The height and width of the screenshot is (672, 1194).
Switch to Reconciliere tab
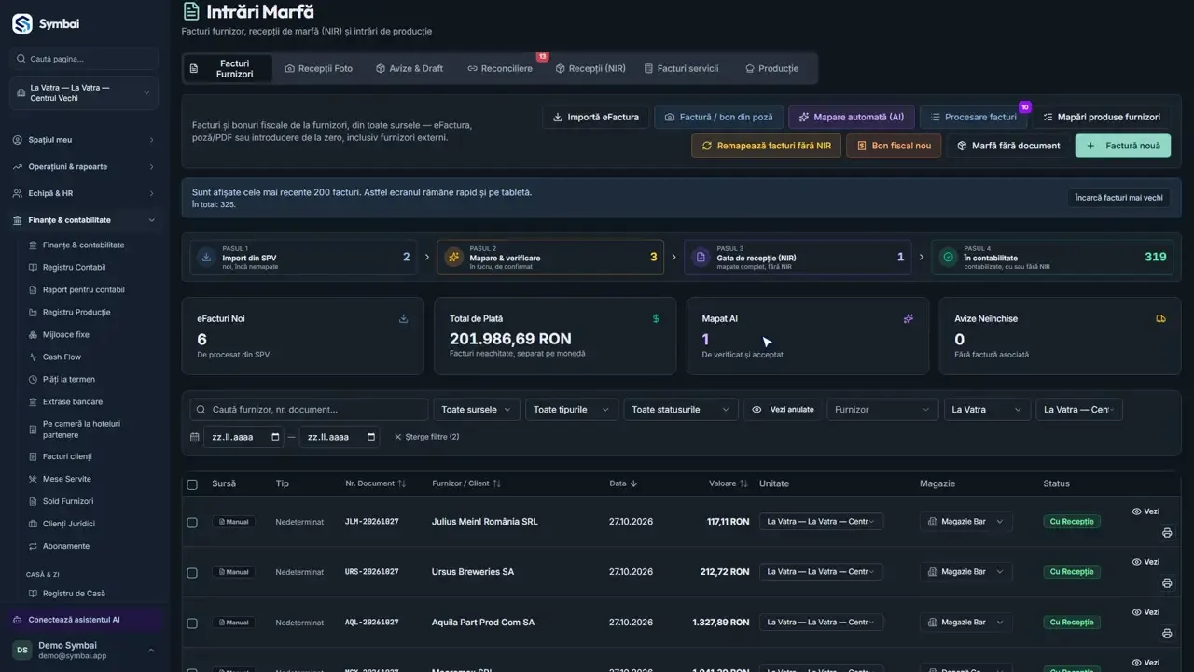500,68
